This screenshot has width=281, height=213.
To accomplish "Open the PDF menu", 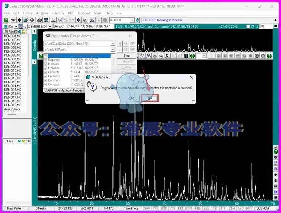I will pos(71,13).
